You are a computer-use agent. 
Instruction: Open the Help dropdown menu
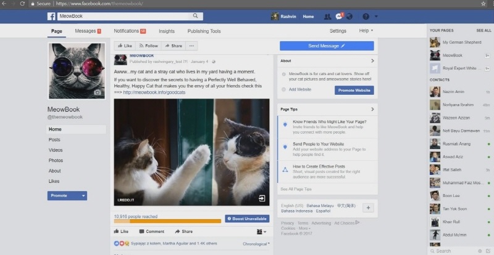click(366, 31)
